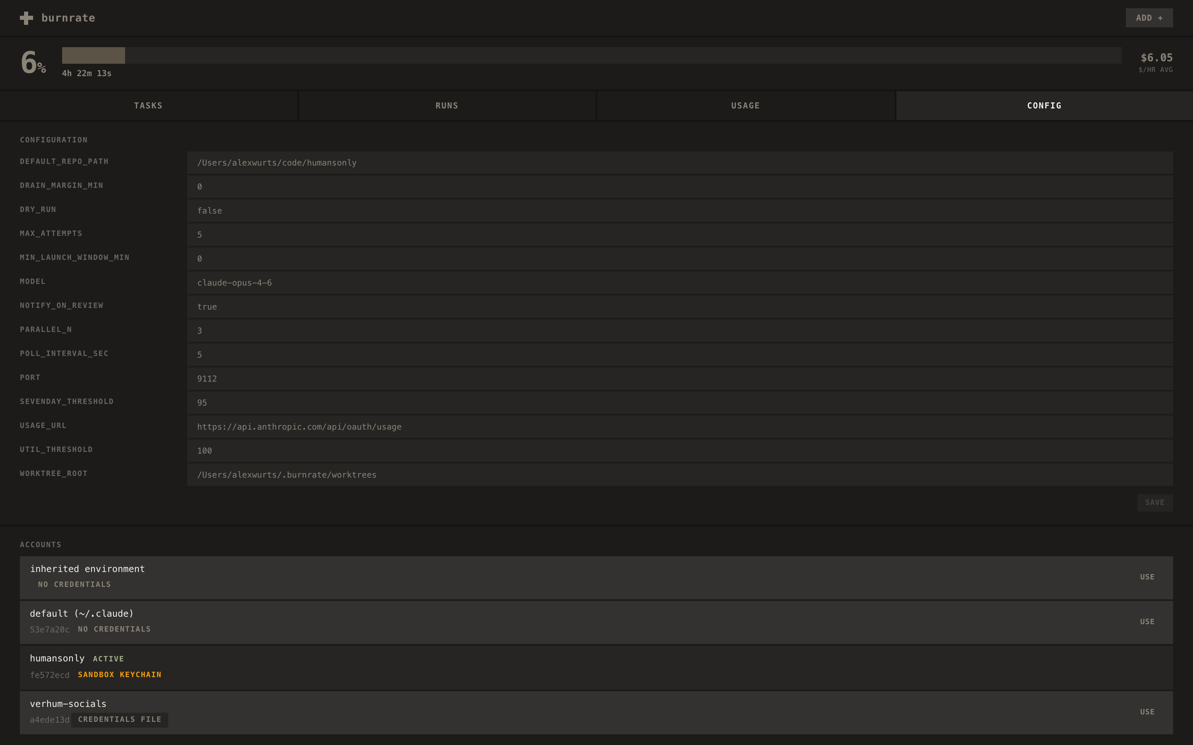Click the humansonly account name
The width and height of the screenshot is (1193, 745).
[x=57, y=658]
